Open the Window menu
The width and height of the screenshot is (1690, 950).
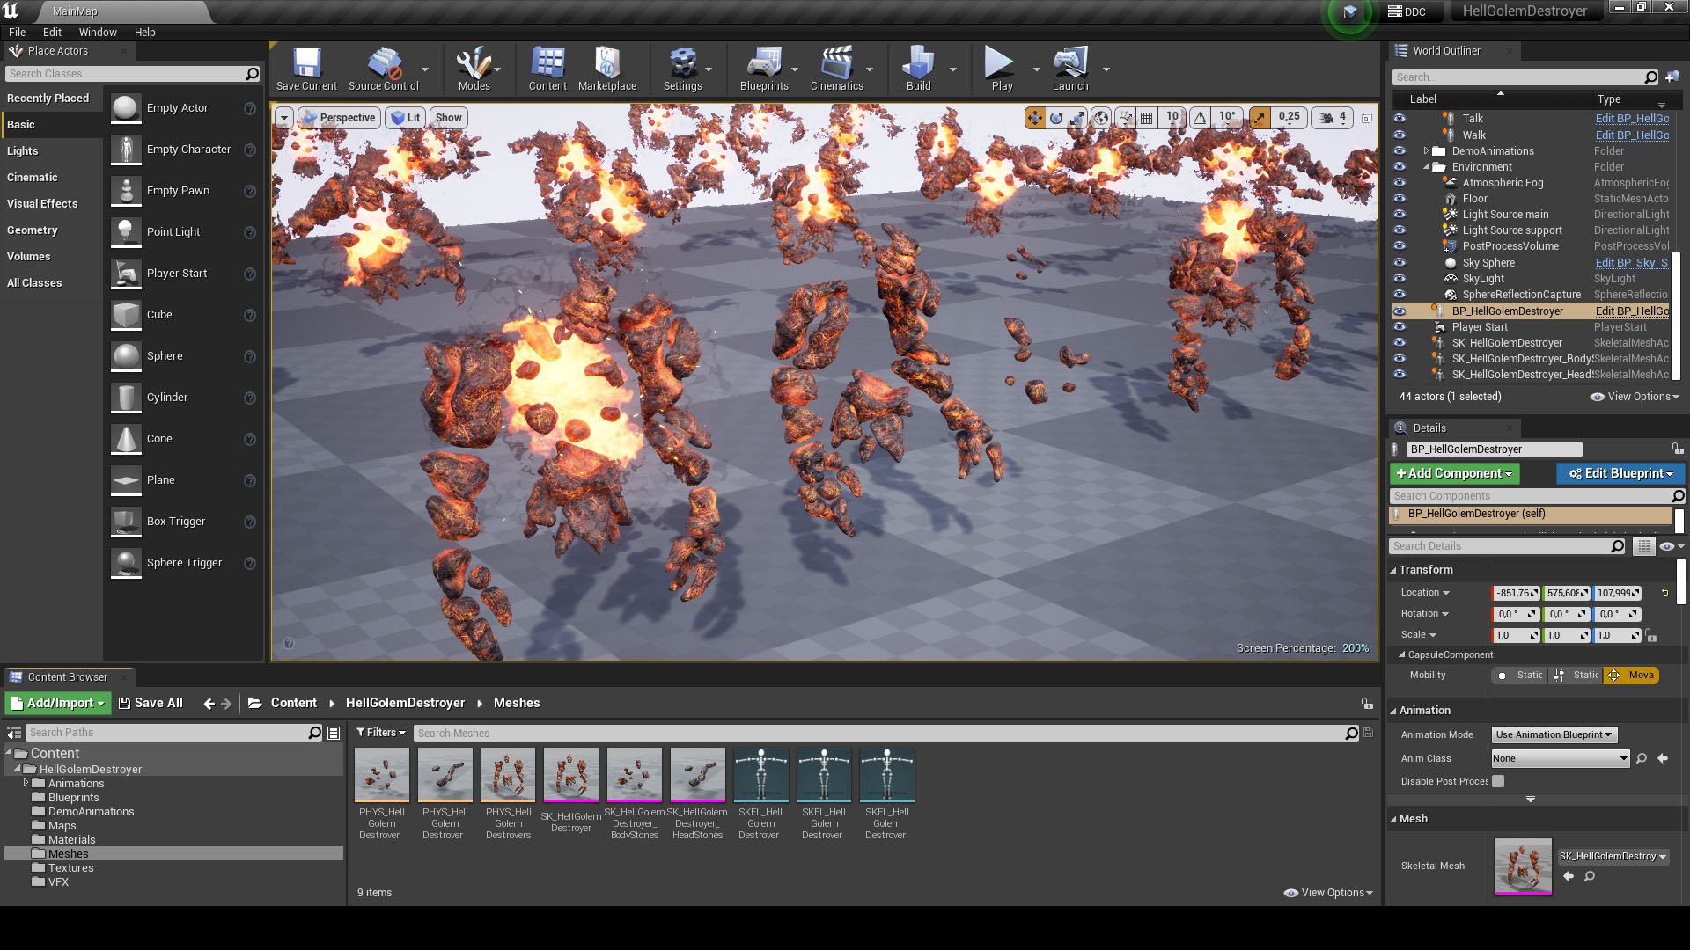(98, 32)
